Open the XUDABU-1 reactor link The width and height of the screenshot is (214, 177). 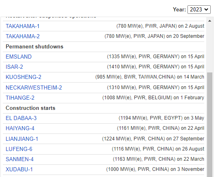click(x=19, y=169)
